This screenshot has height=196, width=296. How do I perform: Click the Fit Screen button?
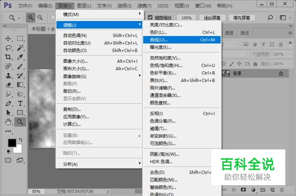point(212,18)
